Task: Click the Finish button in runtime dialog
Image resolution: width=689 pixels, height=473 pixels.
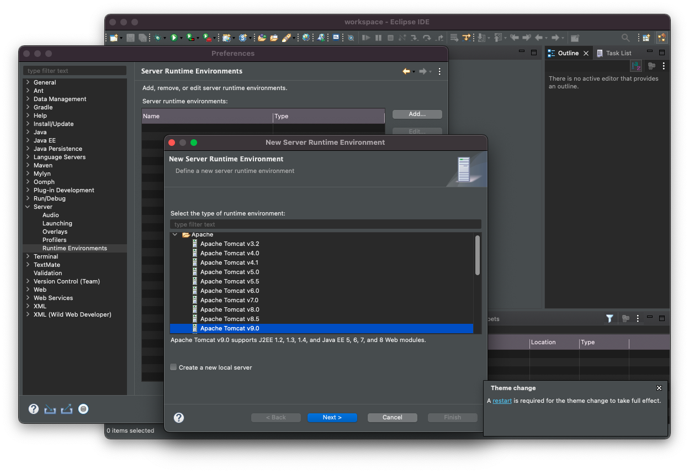Action: (x=453, y=418)
